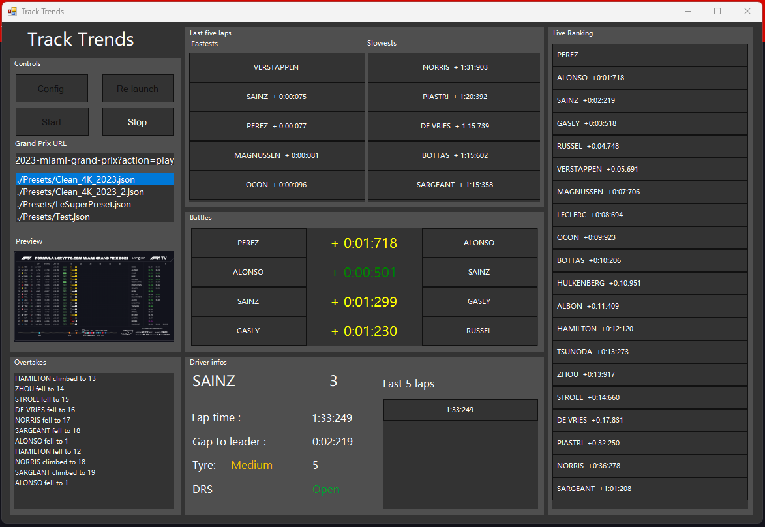Click HAMILTON in the Live Ranking list
The height and width of the screenshot is (527, 765).
tap(650, 329)
